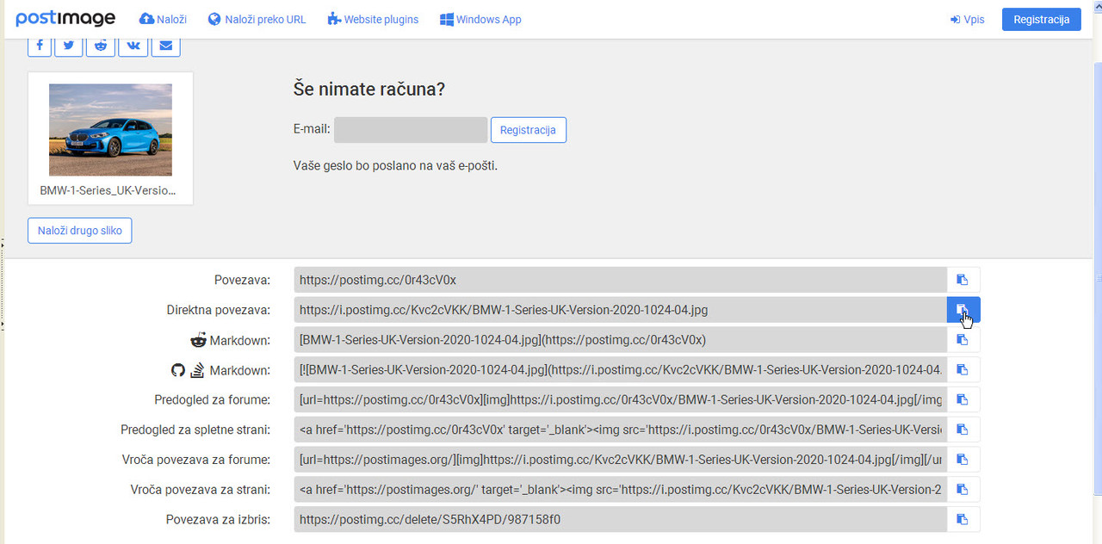Image resolution: width=1102 pixels, height=544 pixels.
Task: Click the E-mail input field
Action: (411, 130)
